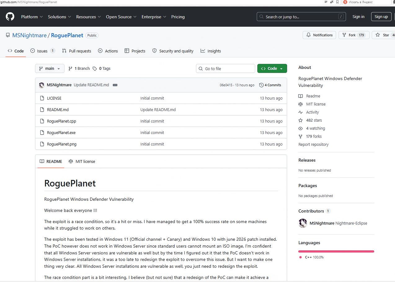This screenshot has width=395, height=282.
Task: Click the eye icon beside 4 watching
Action: (x=300, y=128)
